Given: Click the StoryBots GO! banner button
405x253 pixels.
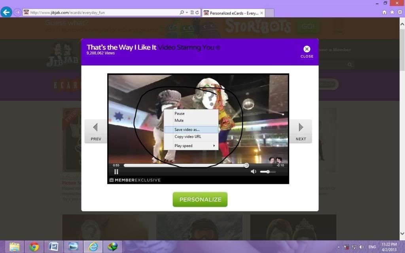Looking at the screenshot, I should pos(308,26).
